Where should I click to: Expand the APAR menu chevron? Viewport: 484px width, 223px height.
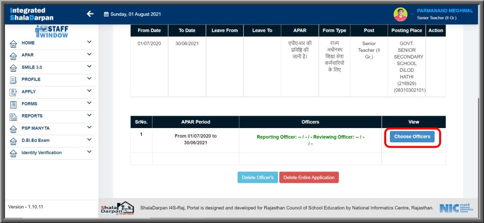(x=89, y=54)
